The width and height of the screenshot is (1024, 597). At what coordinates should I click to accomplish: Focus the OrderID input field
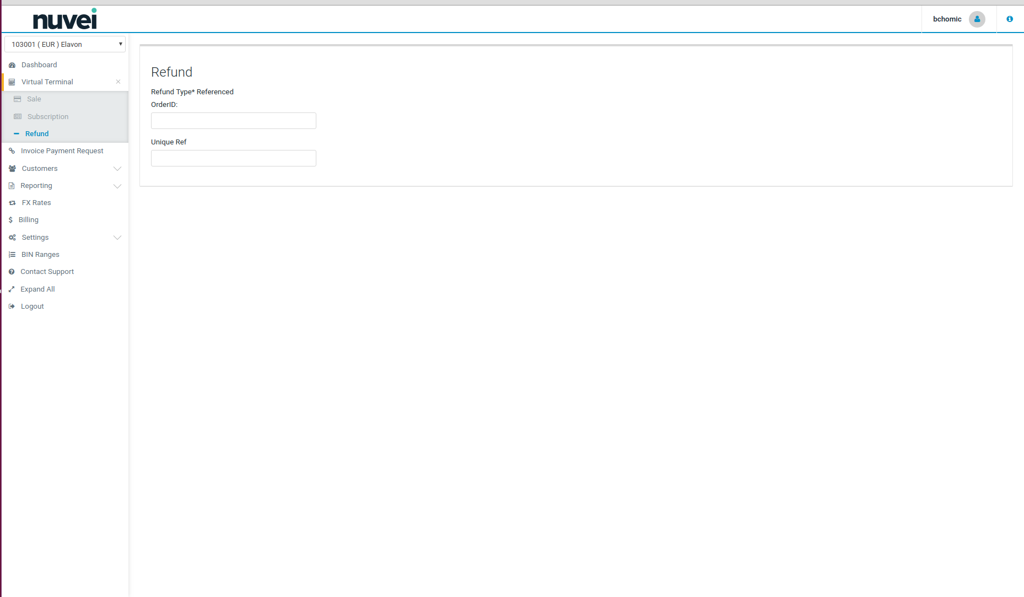(234, 121)
